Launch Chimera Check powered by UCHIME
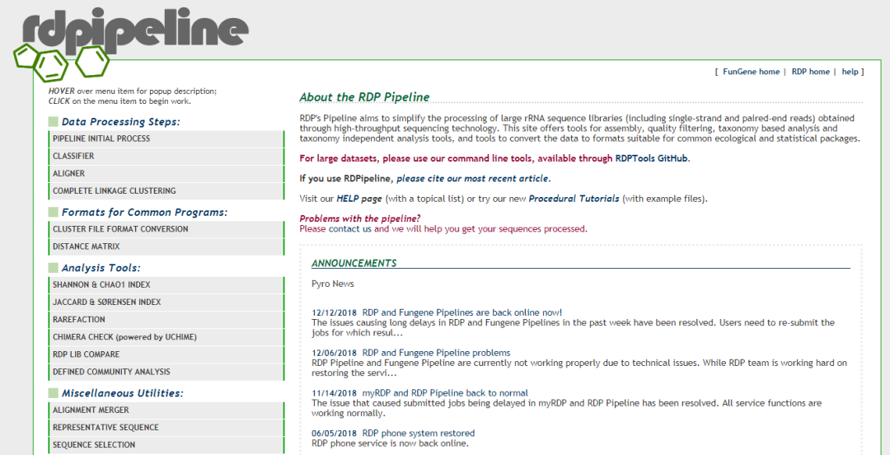Viewport: 890px width, 455px height. 166,337
